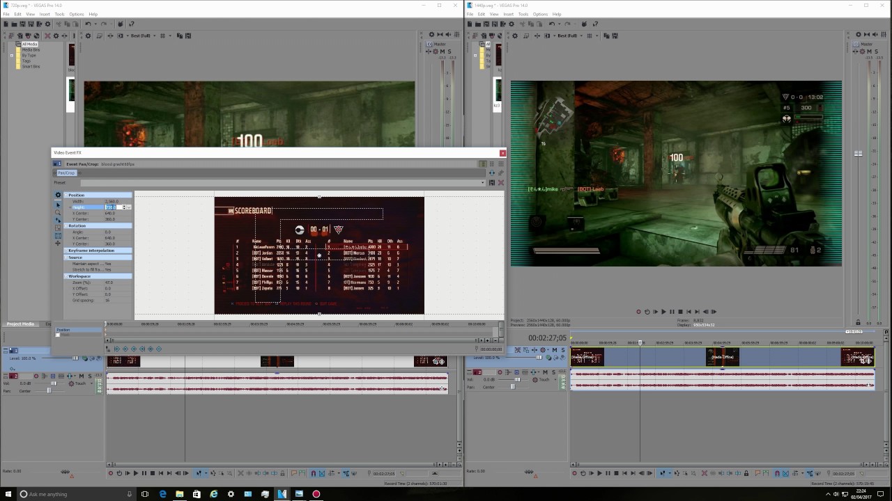Toggle Mask checkbox in Pan/Crop keyframe list
Viewport: 892px width, 501px height.
(58, 335)
